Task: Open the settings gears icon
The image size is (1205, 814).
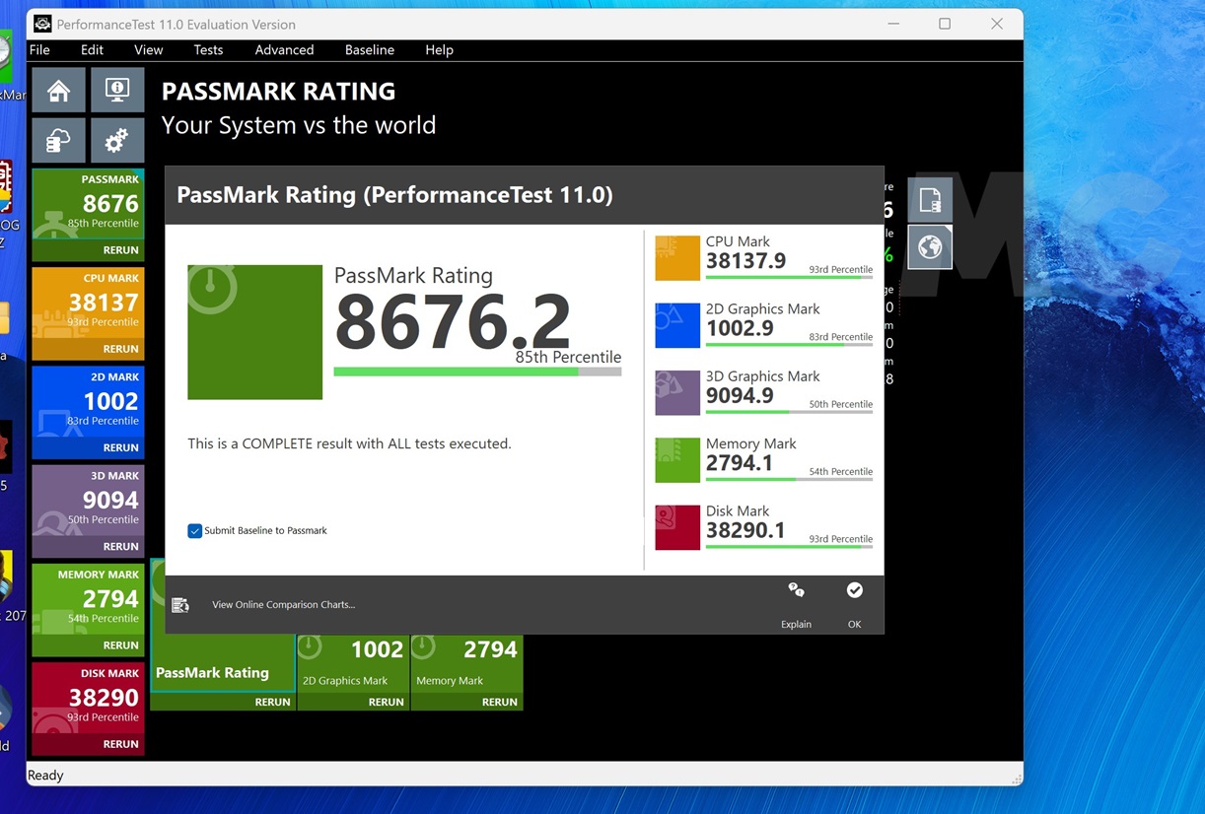Action: pos(117,141)
